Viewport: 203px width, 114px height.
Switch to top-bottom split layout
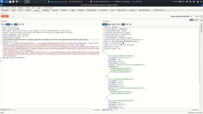(194, 20)
